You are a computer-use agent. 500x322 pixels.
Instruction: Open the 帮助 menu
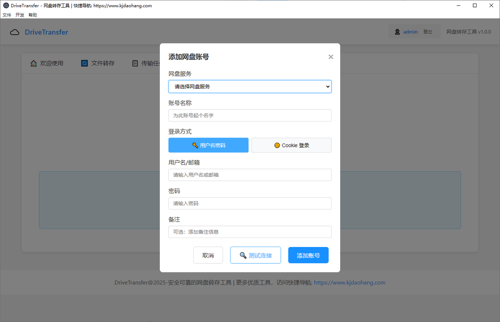(x=33, y=15)
